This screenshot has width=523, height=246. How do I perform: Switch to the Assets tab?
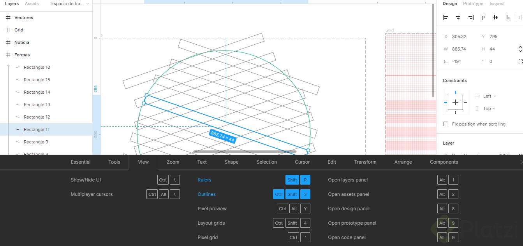(32, 3)
